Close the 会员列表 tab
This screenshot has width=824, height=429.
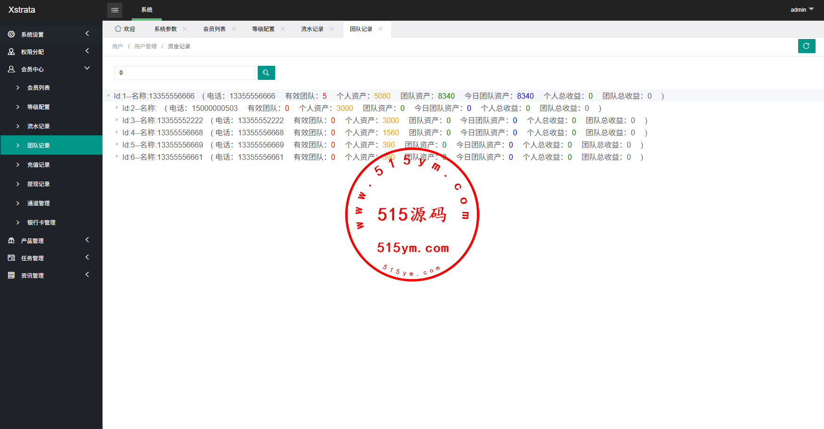point(234,29)
